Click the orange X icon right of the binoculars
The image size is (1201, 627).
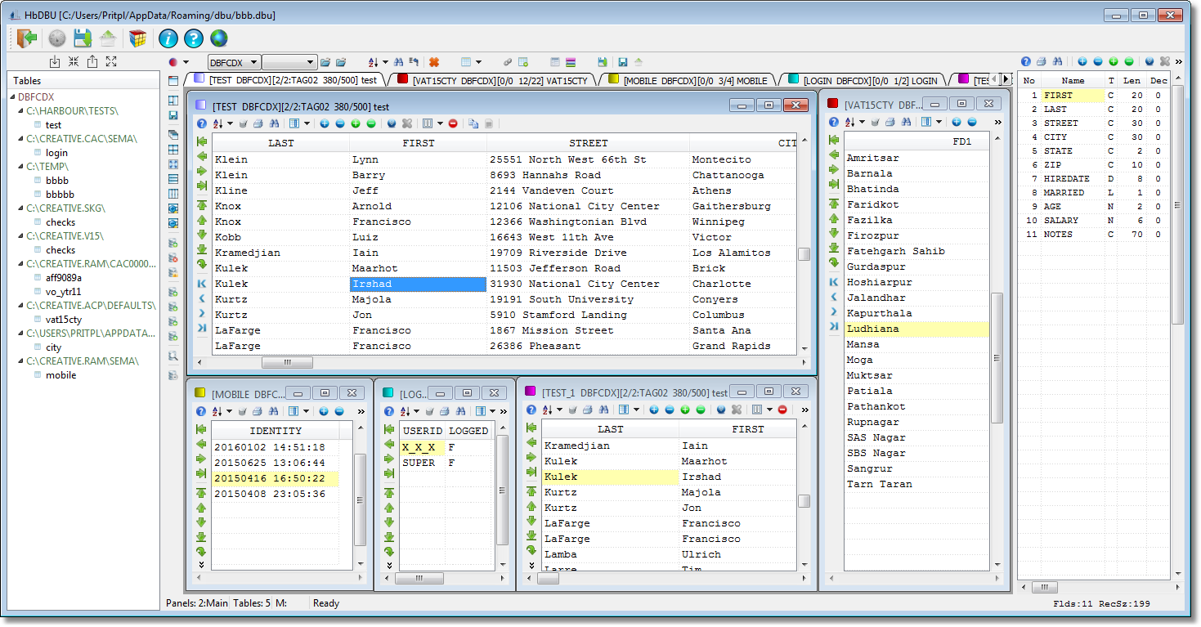434,62
